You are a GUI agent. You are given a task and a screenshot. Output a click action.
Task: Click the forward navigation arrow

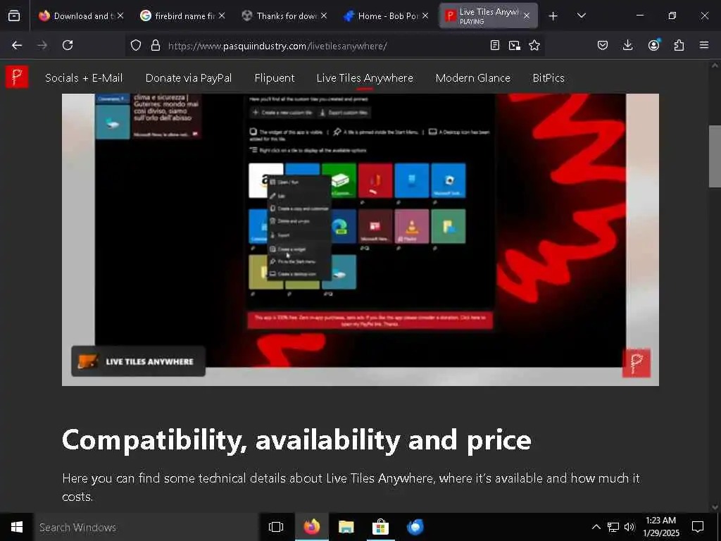click(42, 45)
